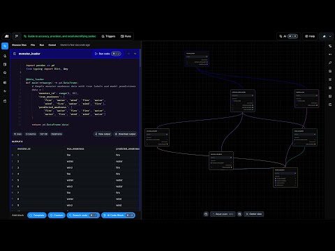Screen dimensions: 335x251
Task: Open monster_loader block more options menu
Action: 128,54
